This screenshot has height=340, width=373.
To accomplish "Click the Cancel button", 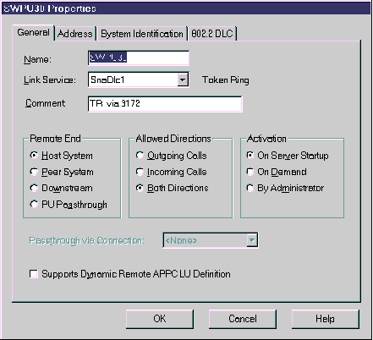I will pyautogui.click(x=243, y=319).
